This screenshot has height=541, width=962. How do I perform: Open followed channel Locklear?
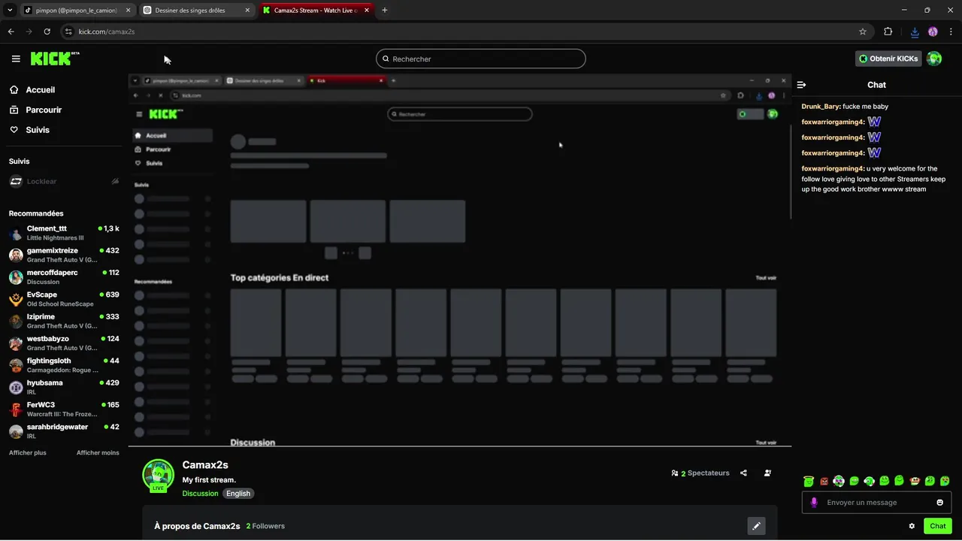pyautogui.click(x=64, y=181)
